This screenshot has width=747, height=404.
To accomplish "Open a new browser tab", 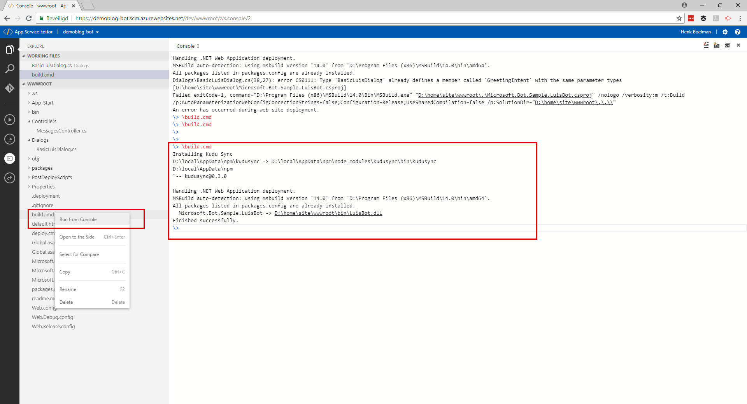I will 88,6.
